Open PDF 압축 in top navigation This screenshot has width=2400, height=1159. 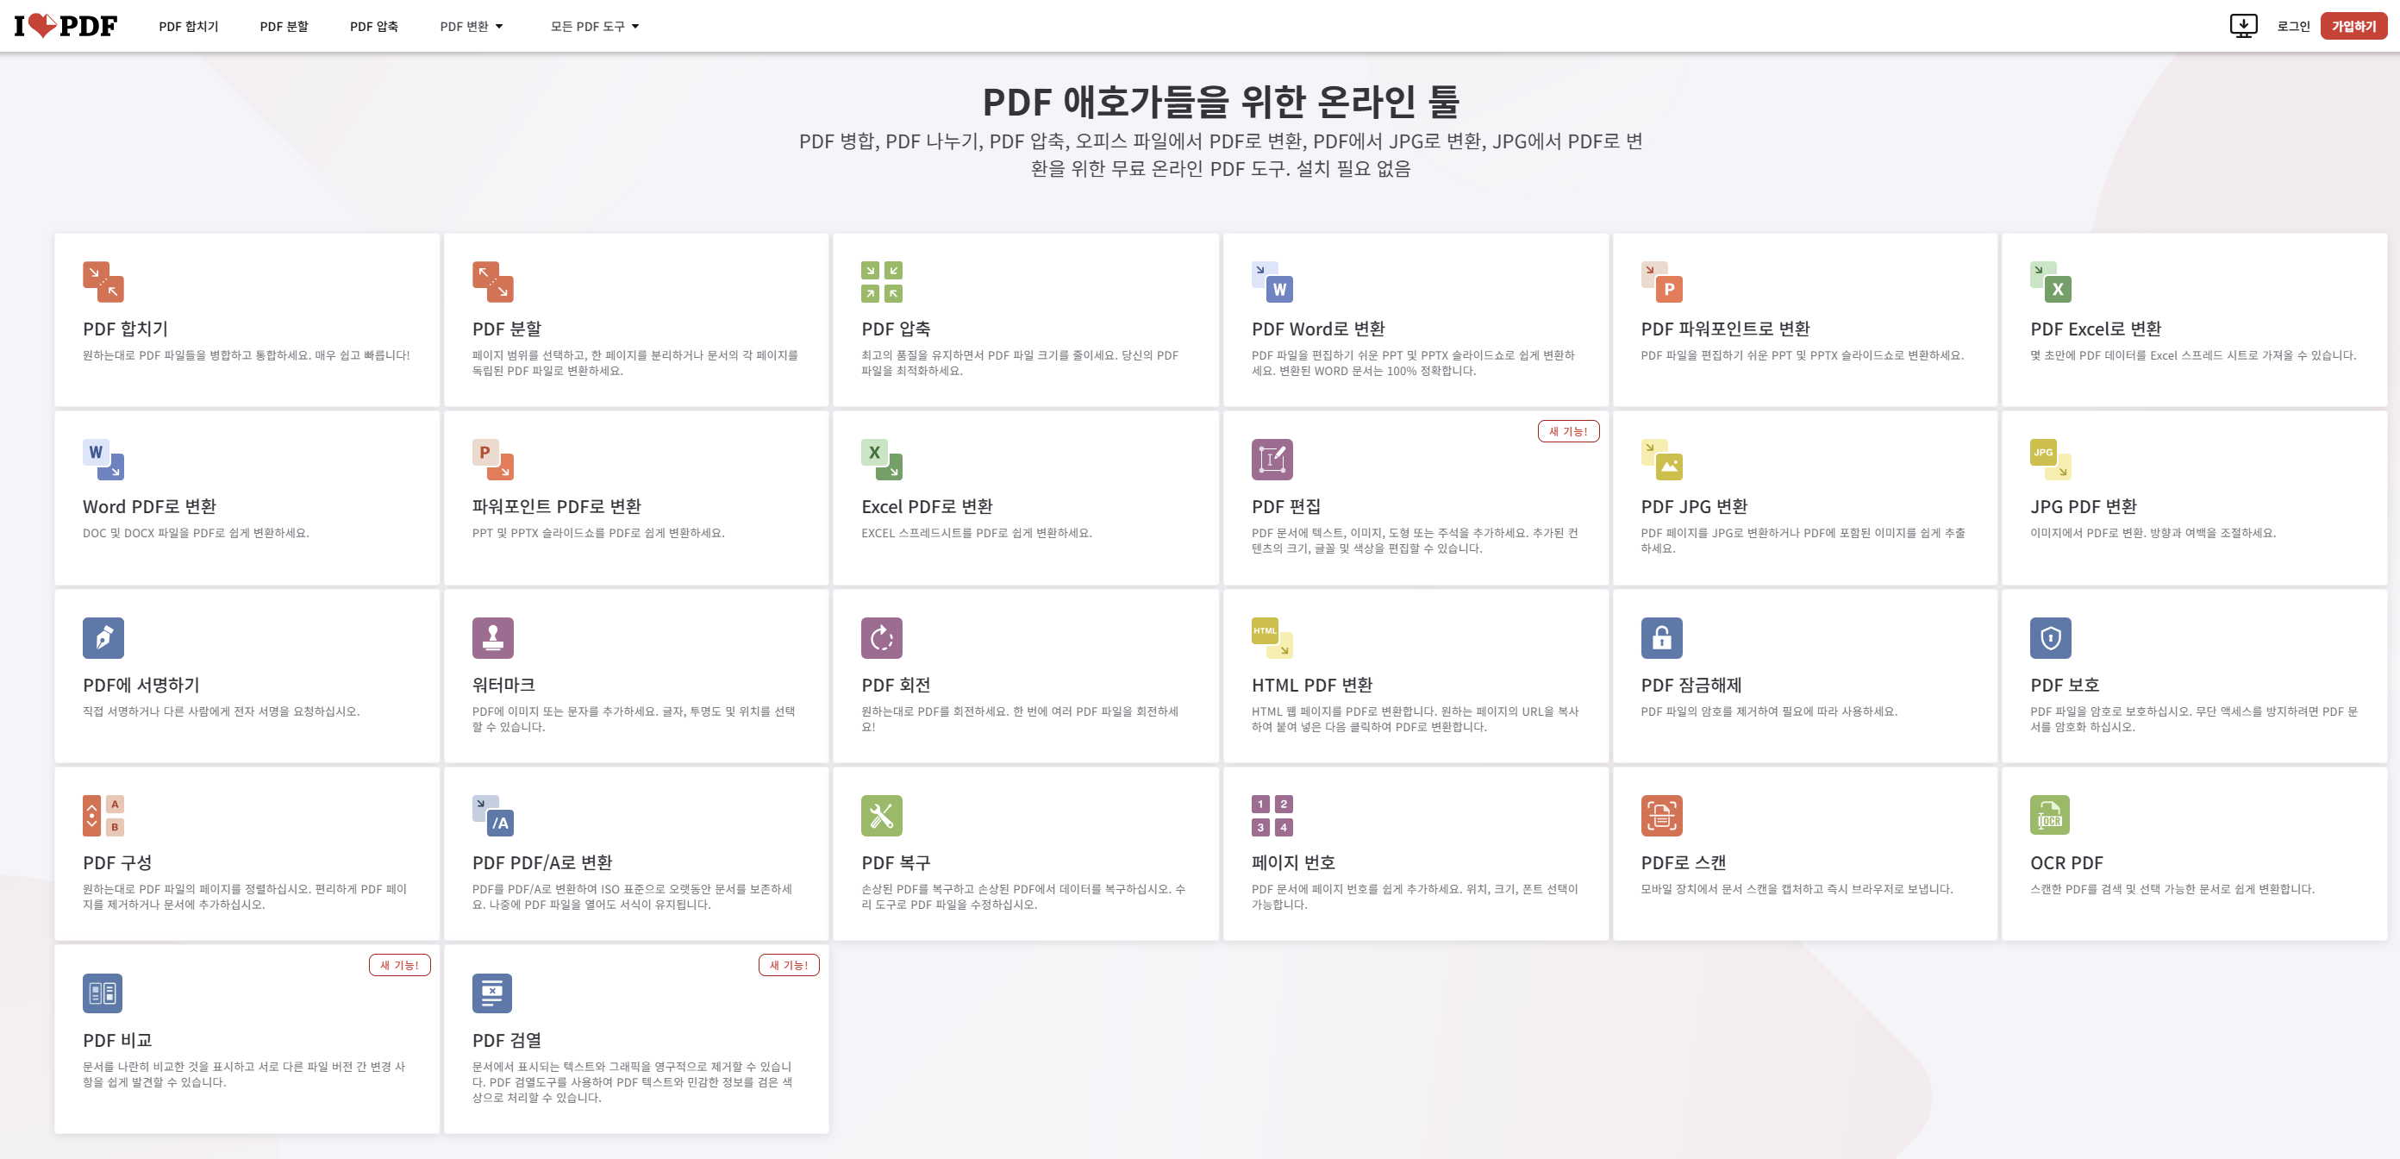373,27
